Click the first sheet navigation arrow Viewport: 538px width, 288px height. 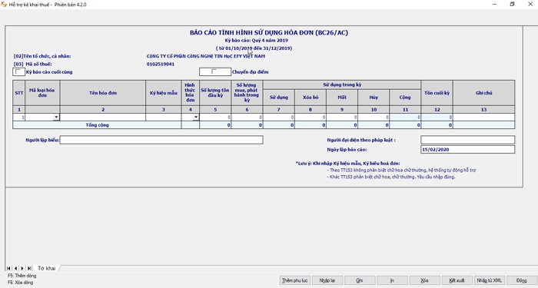(8, 268)
